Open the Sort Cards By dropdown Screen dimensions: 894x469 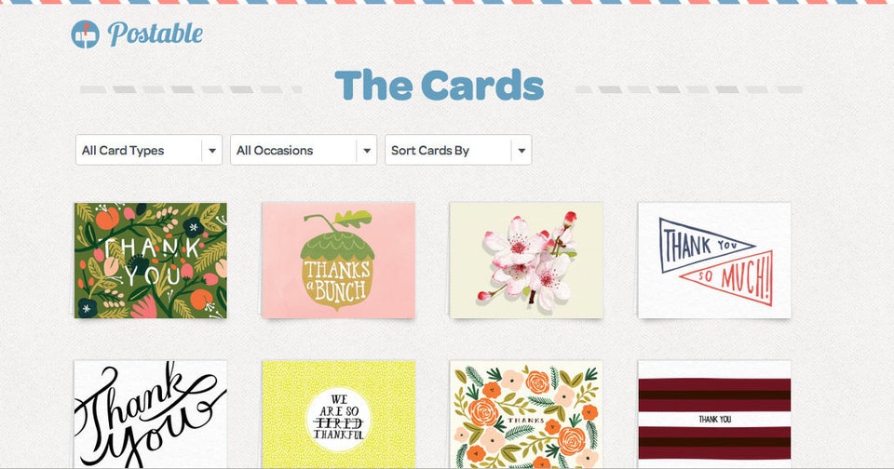pyautogui.click(x=458, y=150)
